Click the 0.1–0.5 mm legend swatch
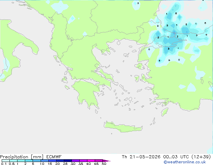 (6, 161)
